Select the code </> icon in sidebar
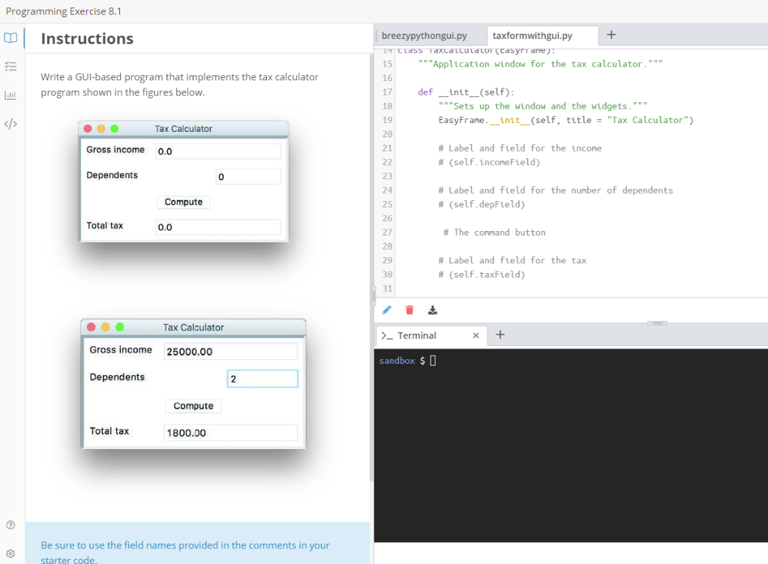 coord(10,123)
